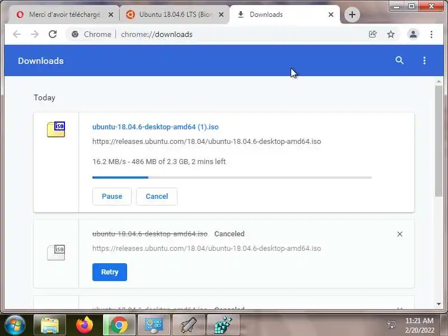This screenshot has height=336, width=448.
Task: Click the Canceled status label
Action: 230,234
